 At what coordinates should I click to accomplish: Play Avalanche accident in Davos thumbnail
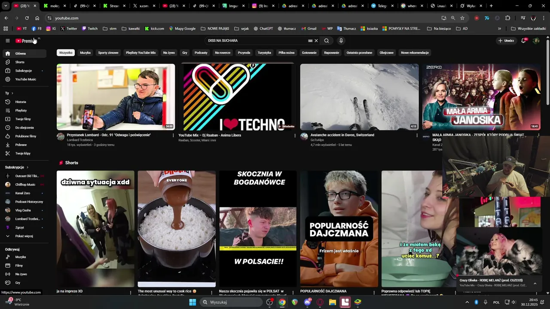point(359,97)
